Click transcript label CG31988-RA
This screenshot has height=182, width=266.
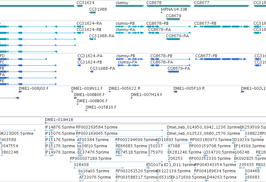[x=102, y=36]
